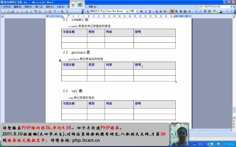Viewport: 236px width, 147px height.
Task: Create a new blank document
Action: click(4, 12)
